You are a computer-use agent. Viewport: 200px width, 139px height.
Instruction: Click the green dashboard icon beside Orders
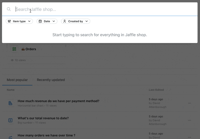pos(14,49)
